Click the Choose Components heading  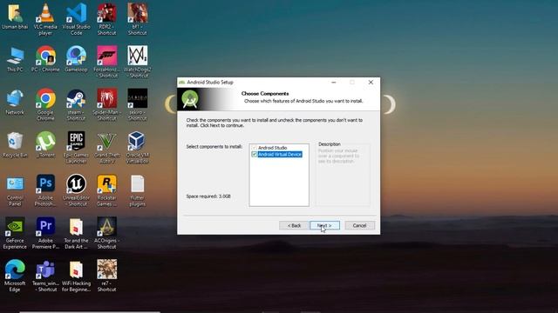[265, 94]
